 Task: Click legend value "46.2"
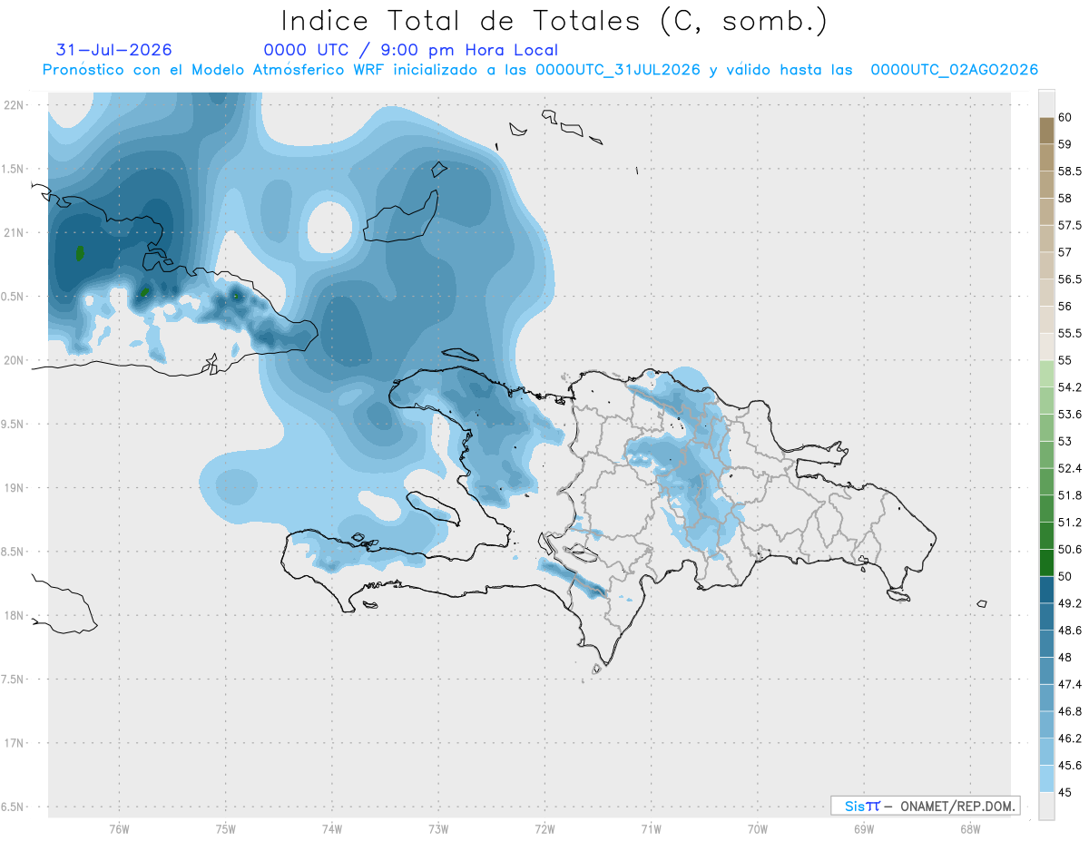[x=1070, y=738]
